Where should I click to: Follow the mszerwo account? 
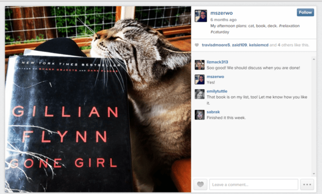tap(305, 12)
